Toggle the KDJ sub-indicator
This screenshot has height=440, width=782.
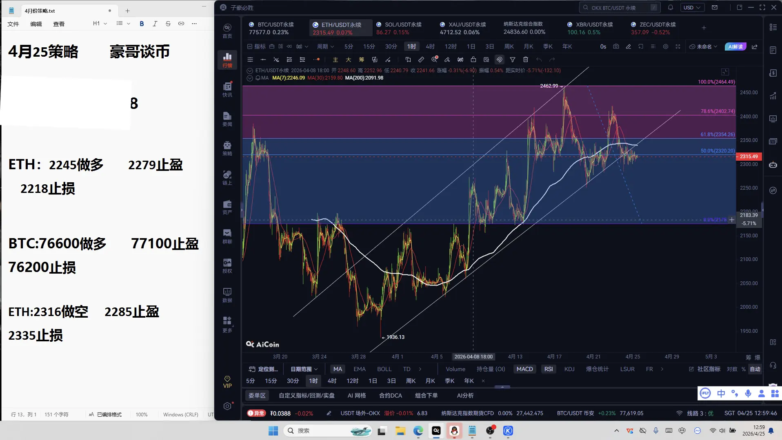pyautogui.click(x=569, y=369)
